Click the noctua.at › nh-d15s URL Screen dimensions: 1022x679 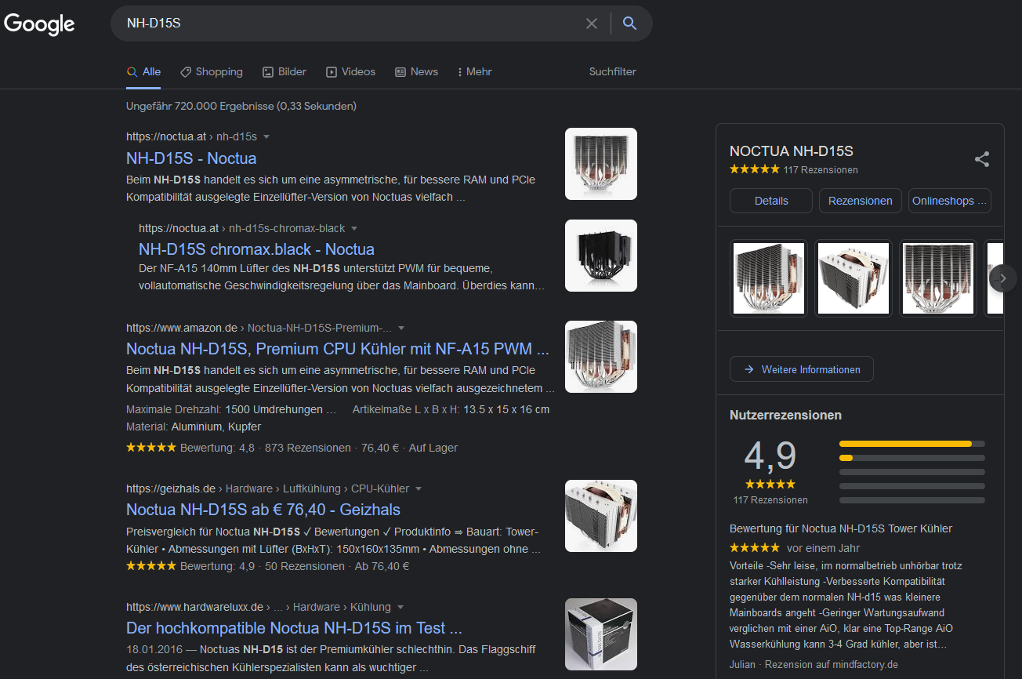(x=191, y=136)
